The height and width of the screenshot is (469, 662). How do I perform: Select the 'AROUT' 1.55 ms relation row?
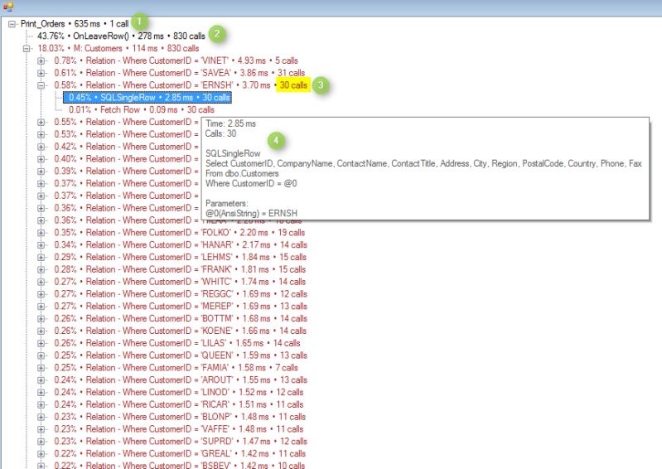click(181, 380)
